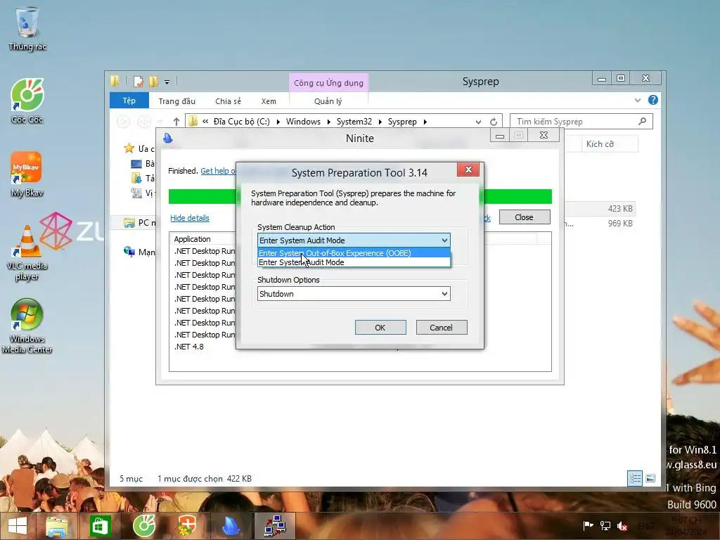Click the Công cụ Ứng dụng contextual tab

[328, 83]
